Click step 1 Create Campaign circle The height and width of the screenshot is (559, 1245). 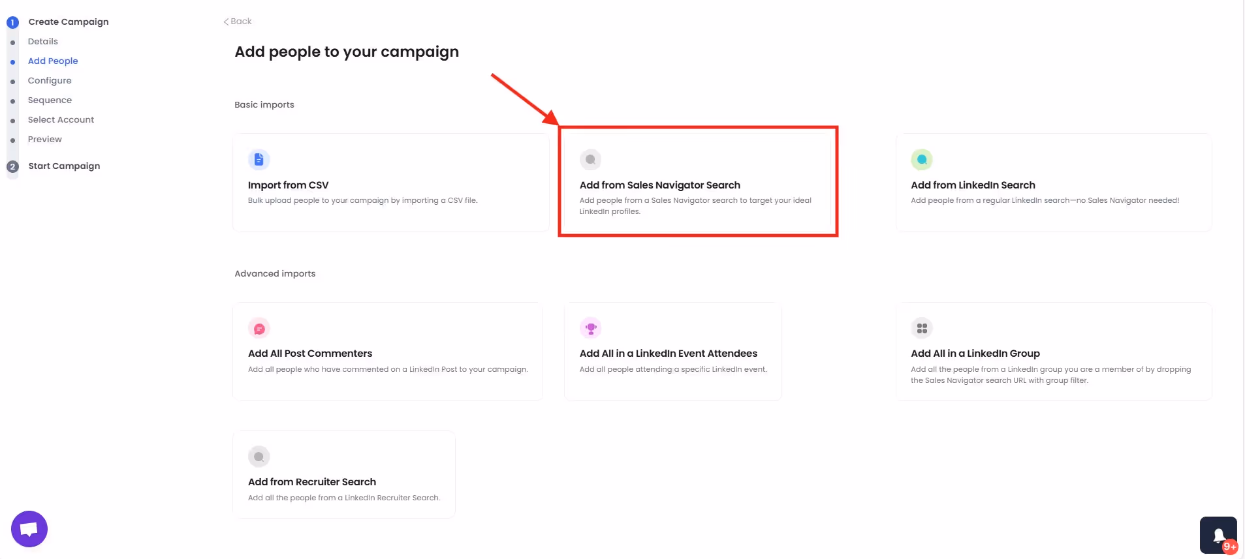pyautogui.click(x=12, y=22)
